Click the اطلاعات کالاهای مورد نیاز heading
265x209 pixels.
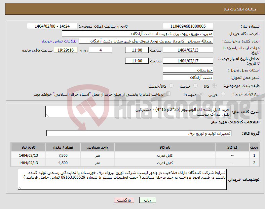coord(235,122)
